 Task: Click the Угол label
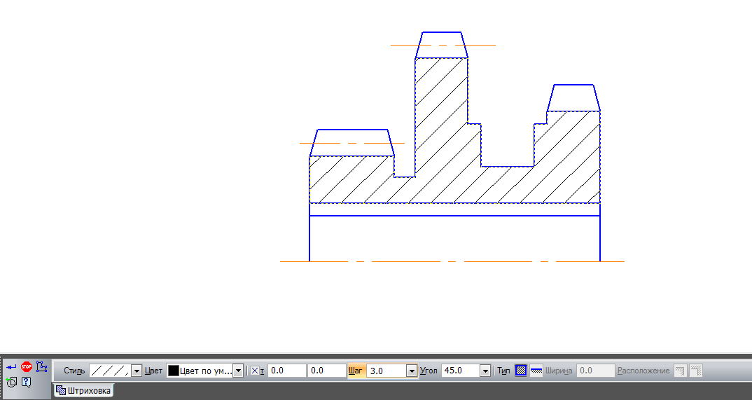tap(429, 371)
